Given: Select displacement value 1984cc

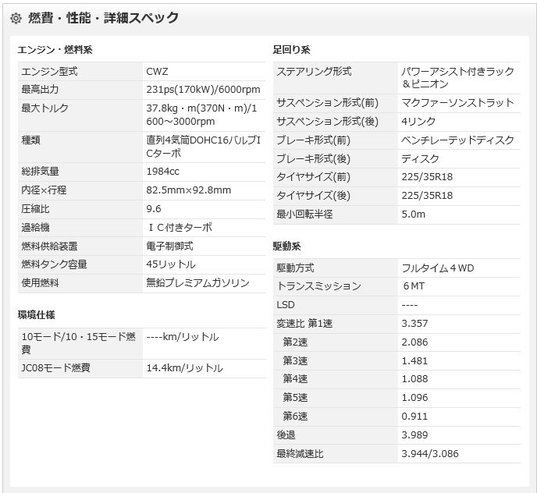Looking at the screenshot, I should (162, 172).
